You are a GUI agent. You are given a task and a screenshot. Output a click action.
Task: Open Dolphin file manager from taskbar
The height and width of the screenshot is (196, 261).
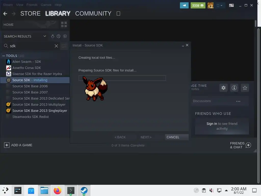[x=44, y=190]
